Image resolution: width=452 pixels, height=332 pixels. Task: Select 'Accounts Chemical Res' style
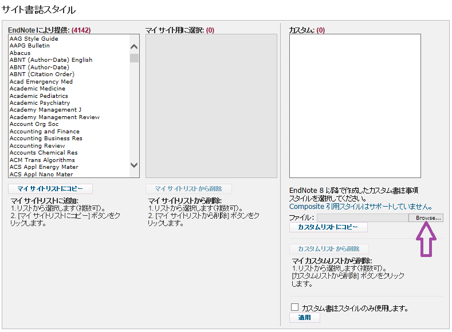(x=44, y=153)
